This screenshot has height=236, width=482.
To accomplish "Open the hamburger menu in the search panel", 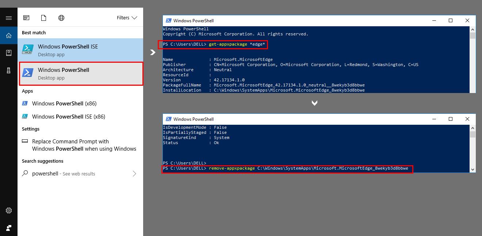I will (9, 18).
